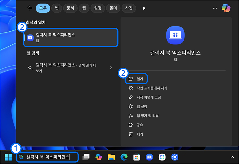Show more filter tabs with the play arrow
This screenshot has width=239, height=164.
click(x=144, y=8)
